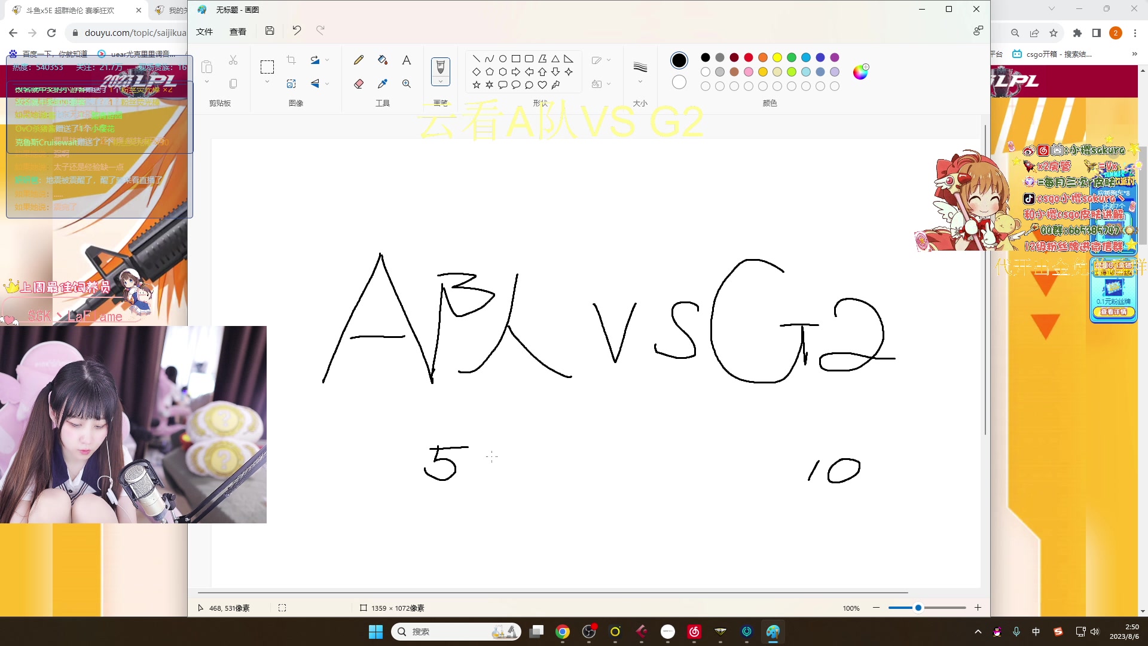Click the Save icon

click(269, 30)
